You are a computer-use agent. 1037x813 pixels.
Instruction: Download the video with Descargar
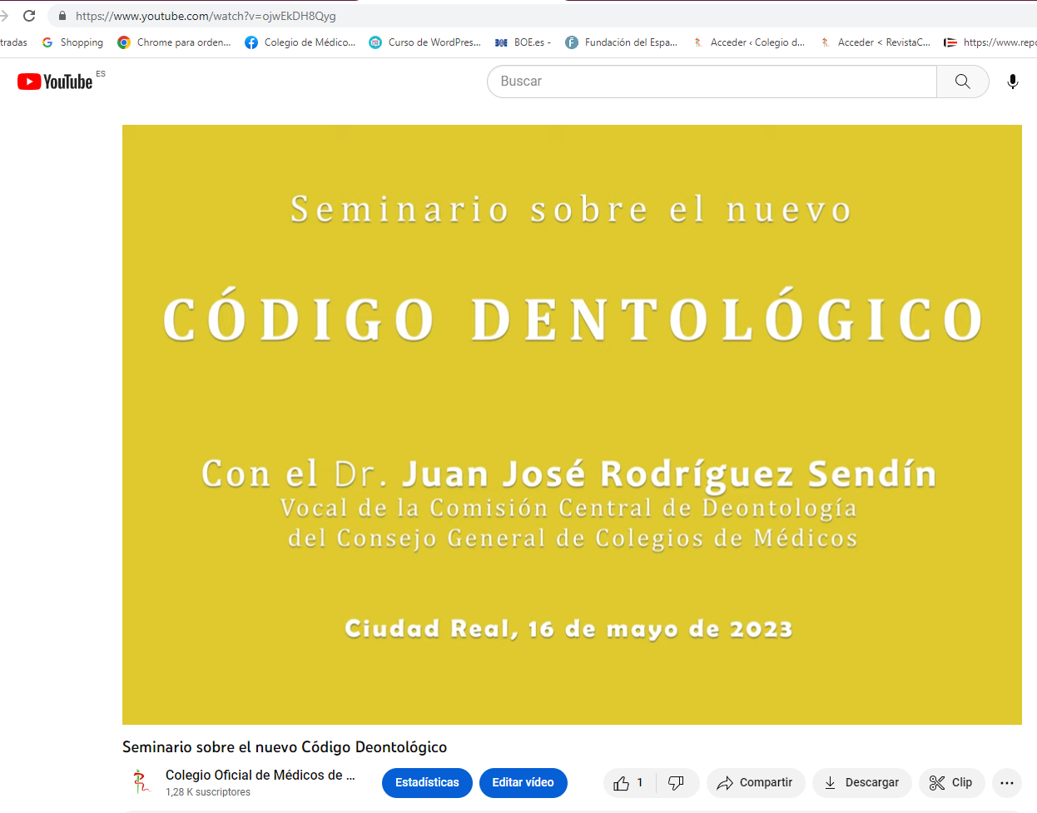pyautogui.click(x=861, y=783)
